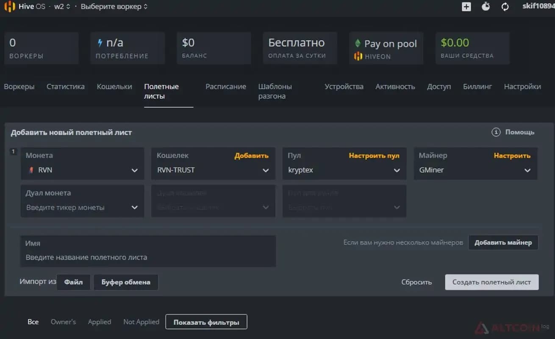Open the Расписание tab

(226, 87)
